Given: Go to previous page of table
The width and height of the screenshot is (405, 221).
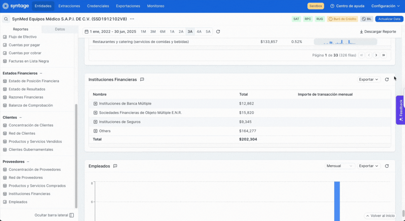Looking at the screenshot, I should click(369, 55).
